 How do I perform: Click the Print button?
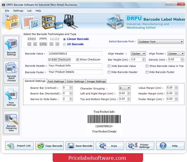(x=110, y=145)
